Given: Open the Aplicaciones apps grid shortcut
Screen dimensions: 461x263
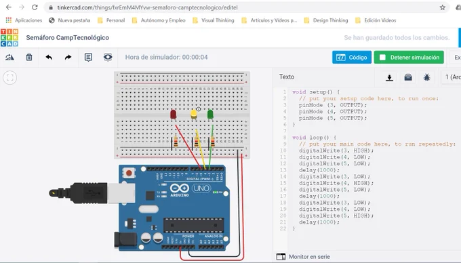Looking at the screenshot, I should point(24,20).
